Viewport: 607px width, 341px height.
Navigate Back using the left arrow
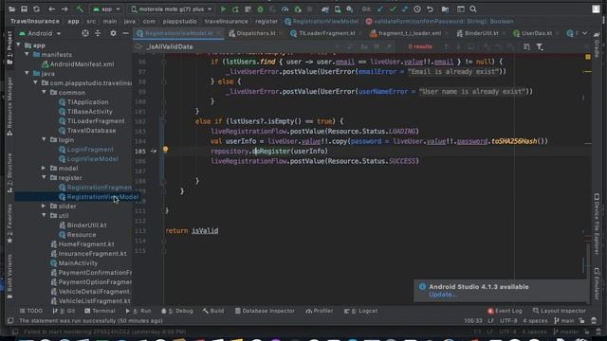[x=52, y=9]
